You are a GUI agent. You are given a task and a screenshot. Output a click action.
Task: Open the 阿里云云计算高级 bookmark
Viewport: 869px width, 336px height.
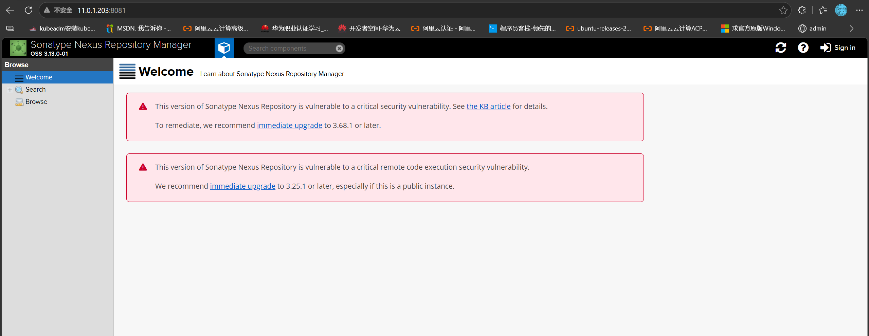coord(216,29)
